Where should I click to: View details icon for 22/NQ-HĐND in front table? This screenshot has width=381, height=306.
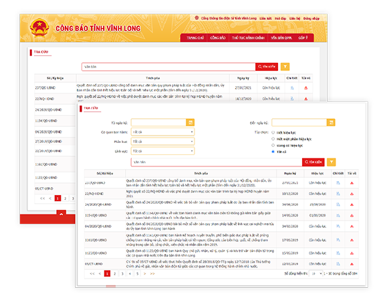[338, 194]
